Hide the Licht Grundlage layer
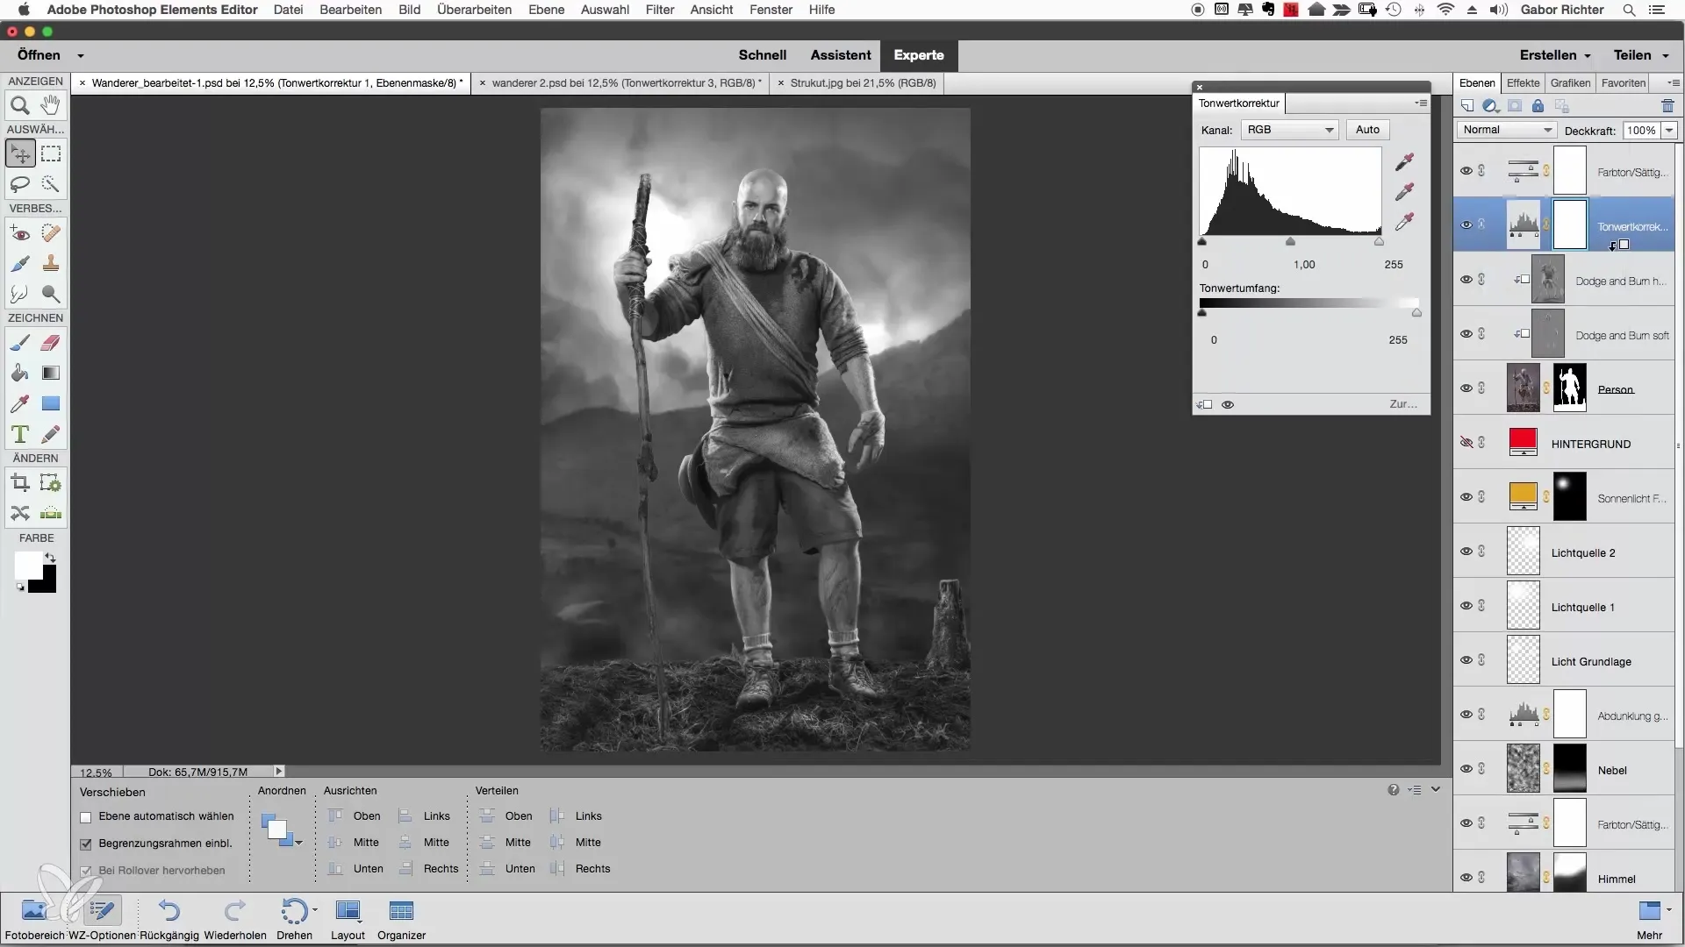This screenshot has width=1685, height=947. [x=1466, y=660]
